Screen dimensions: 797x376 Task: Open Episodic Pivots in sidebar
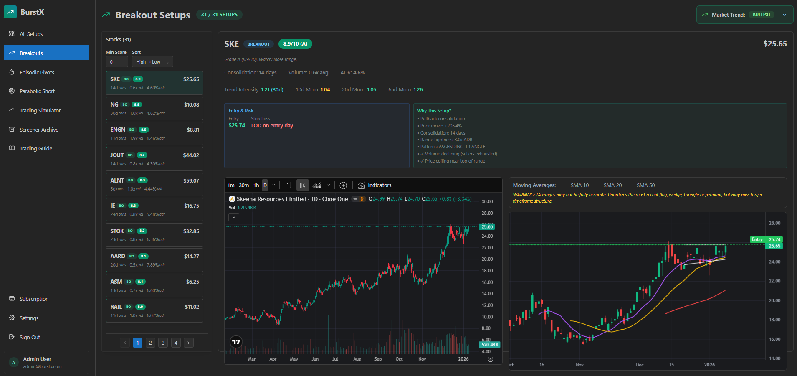[37, 72]
